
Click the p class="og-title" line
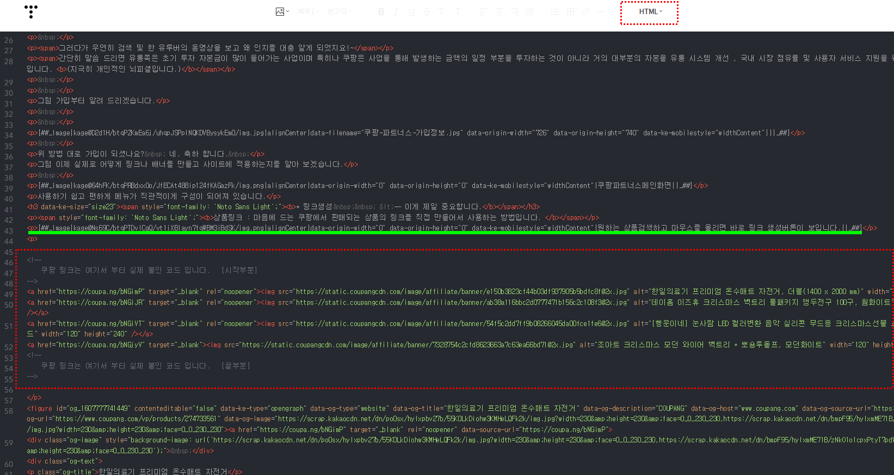[134, 471]
